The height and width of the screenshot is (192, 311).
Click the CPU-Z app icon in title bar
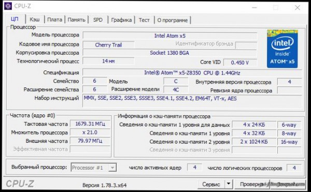click(8, 6)
